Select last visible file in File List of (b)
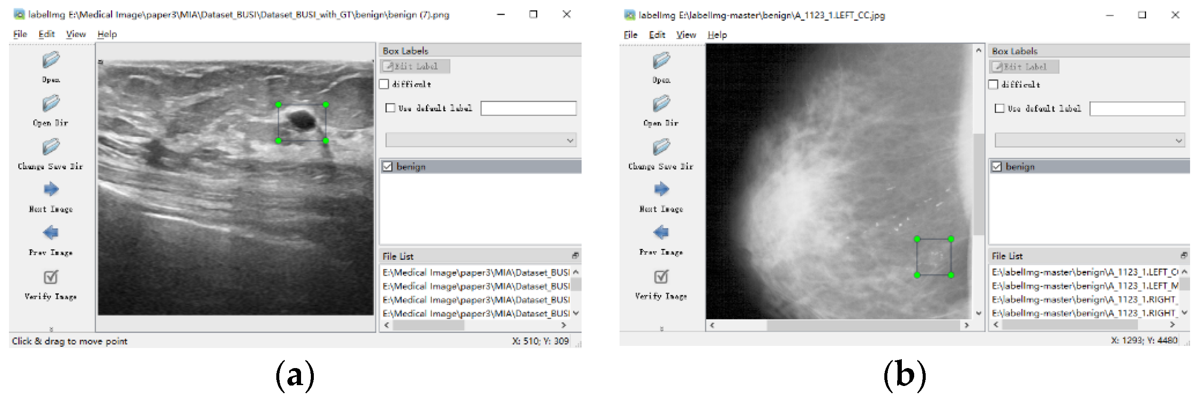 [1085, 313]
